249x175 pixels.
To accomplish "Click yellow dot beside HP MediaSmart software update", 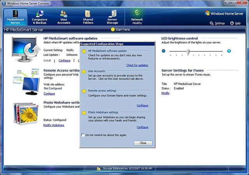I will pyautogui.click(x=84, y=51).
